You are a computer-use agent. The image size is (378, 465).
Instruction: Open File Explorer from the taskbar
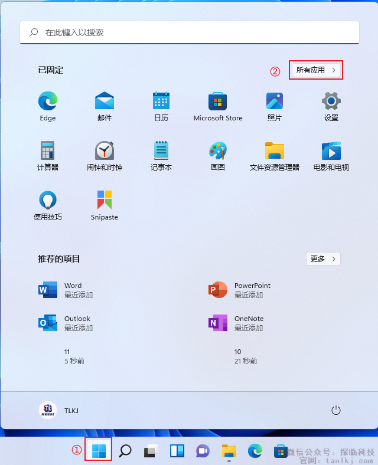(229, 451)
